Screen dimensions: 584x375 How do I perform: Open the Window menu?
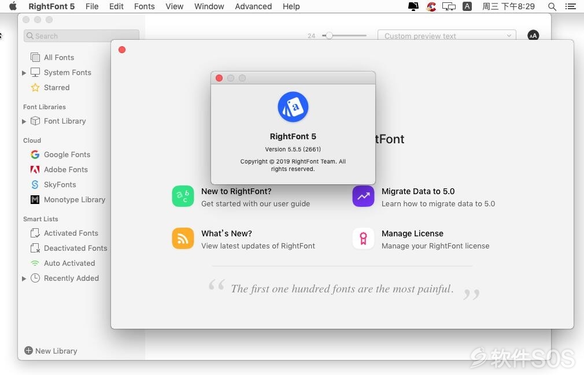tap(209, 6)
